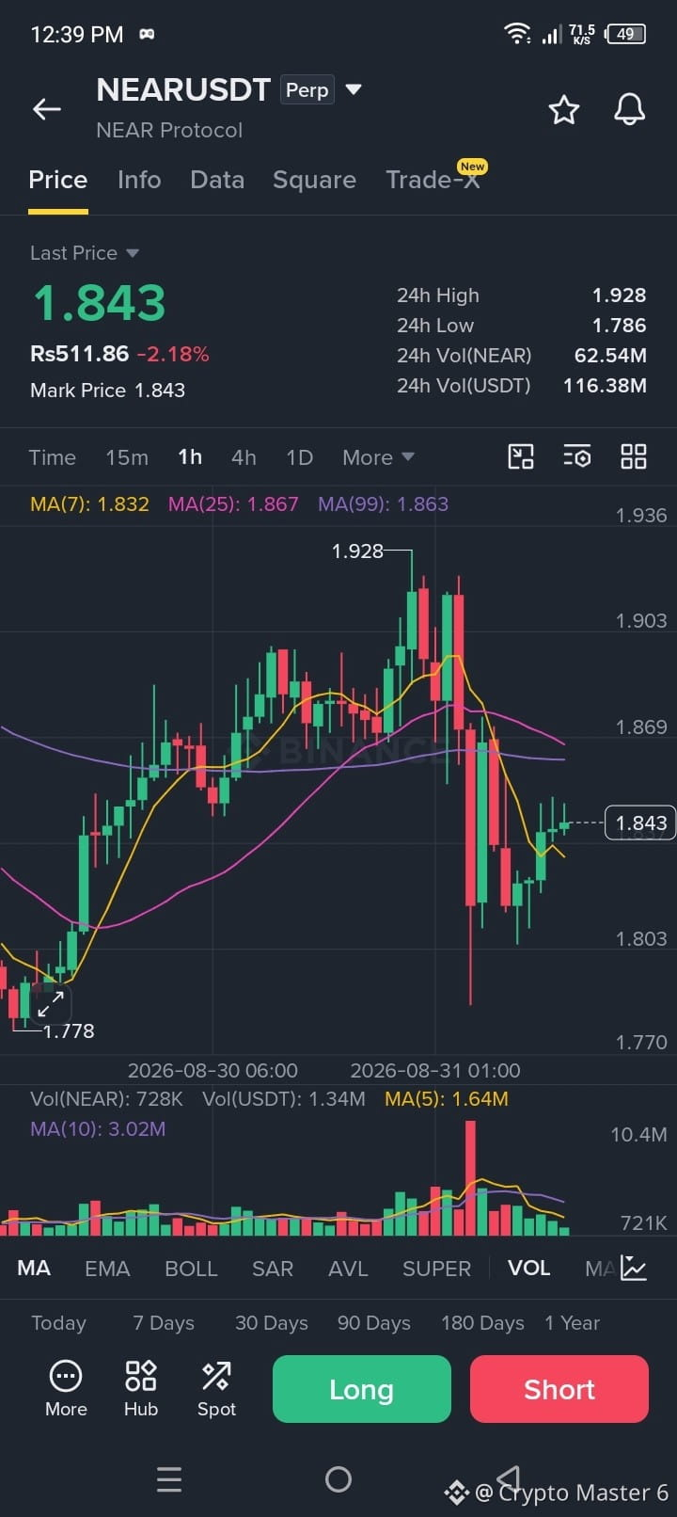The height and width of the screenshot is (1517, 677).
Task: Select the 1h interval
Action: click(190, 457)
